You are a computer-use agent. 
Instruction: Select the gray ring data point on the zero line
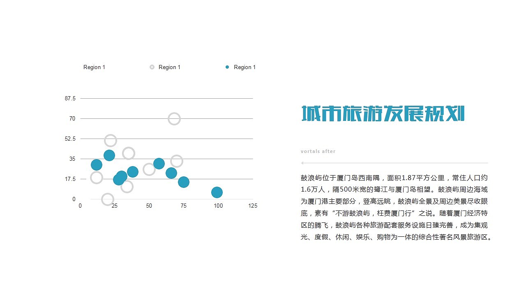point(107,199)
